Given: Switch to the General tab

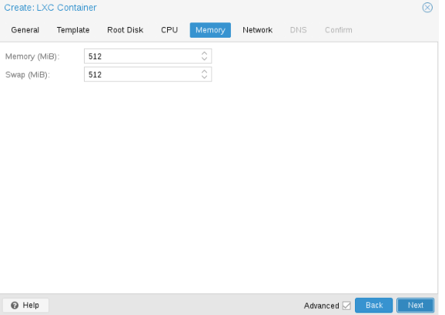Looking at the screenshot, I should point(25,30).
